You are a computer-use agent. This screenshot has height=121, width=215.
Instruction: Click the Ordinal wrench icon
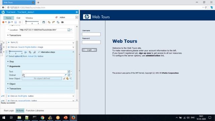click(x=66, y=75)
